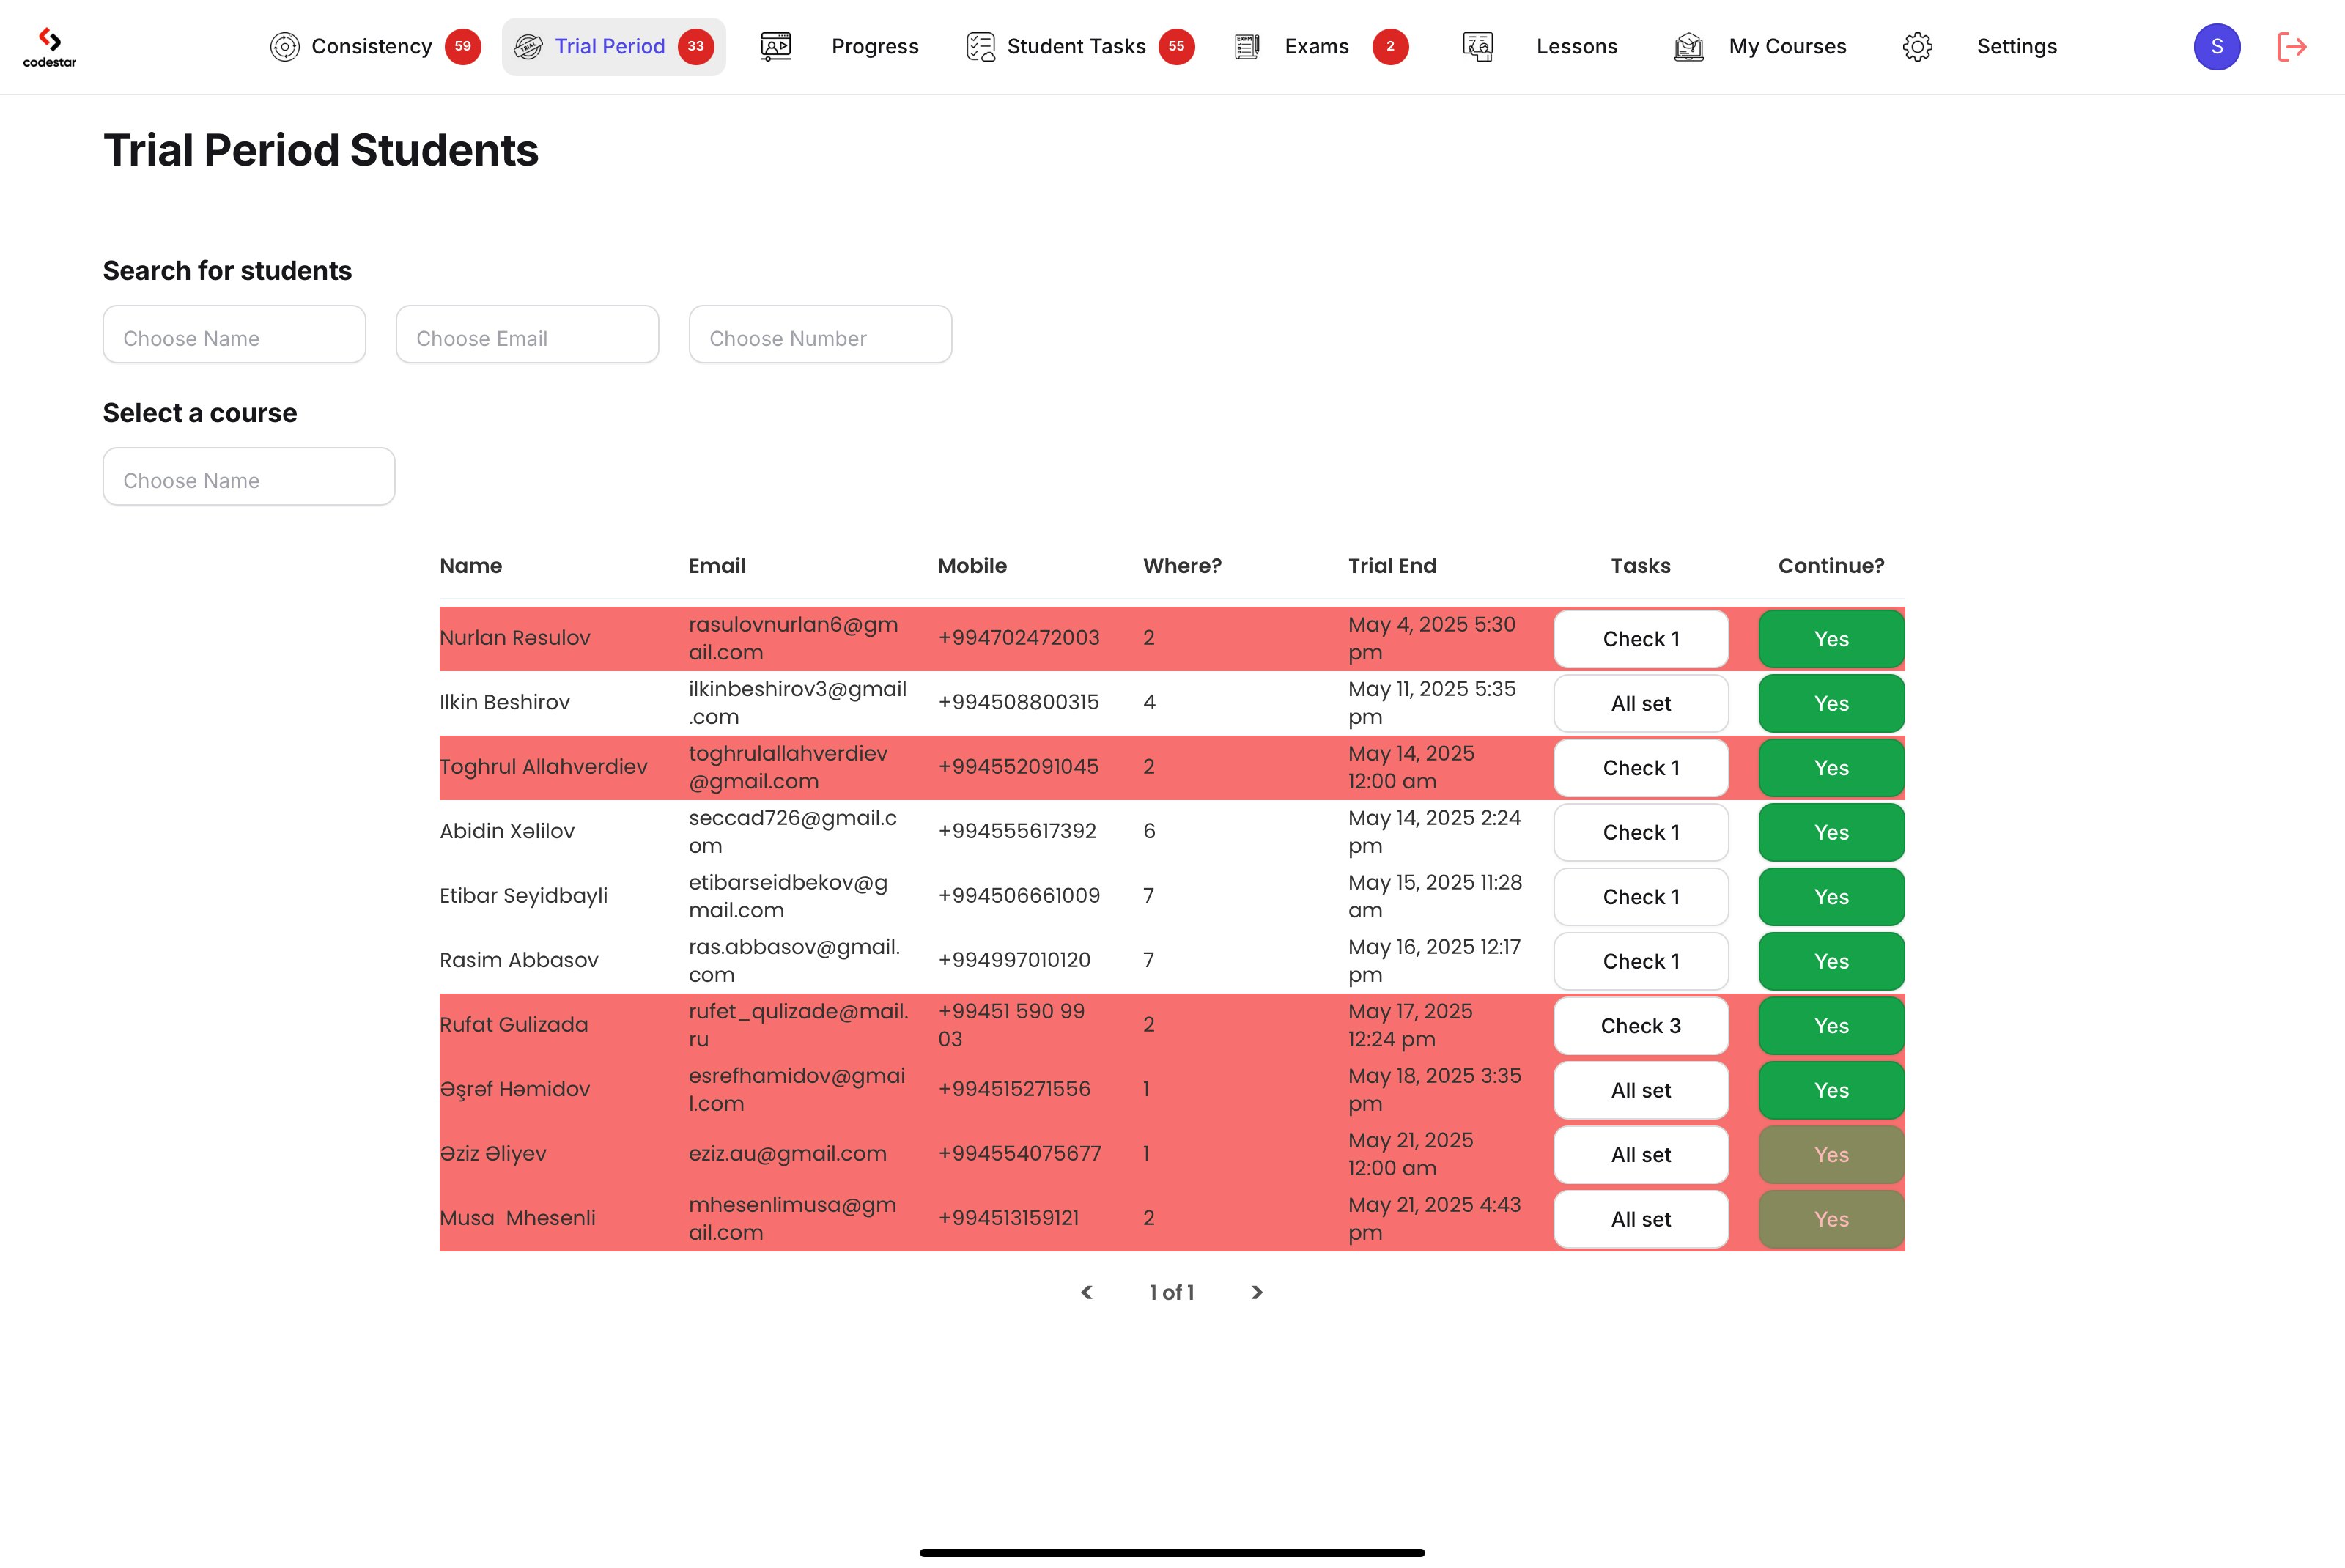Click the Student Tasks checklist icon

(980, 47)
